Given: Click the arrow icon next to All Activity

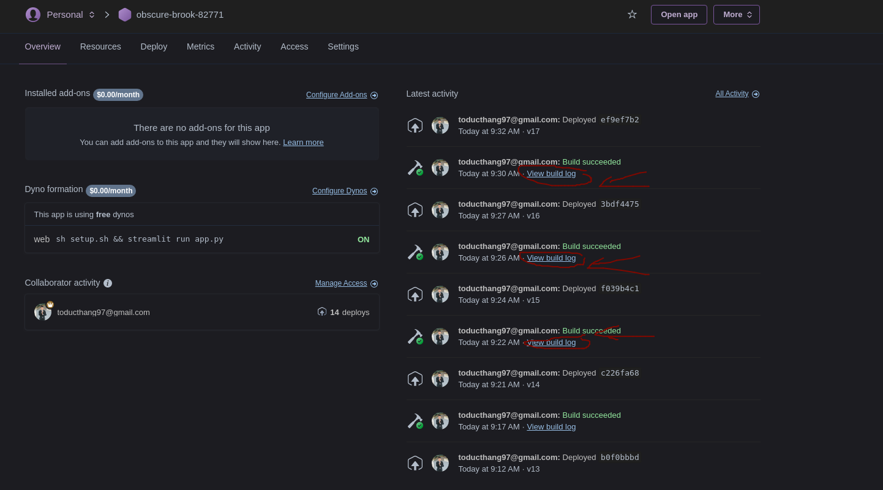Looking at the screenshot, I should coord(756,94).
